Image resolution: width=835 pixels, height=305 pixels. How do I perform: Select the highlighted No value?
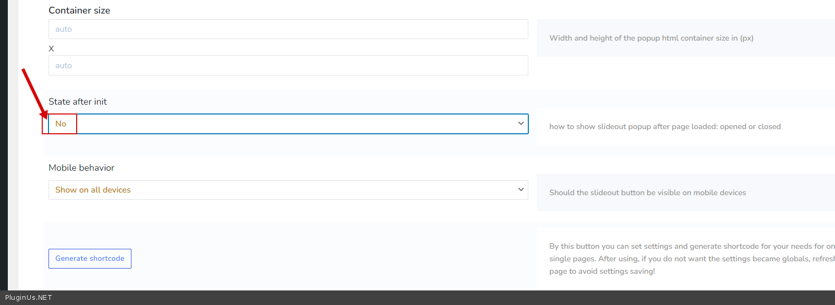[61, 124]
